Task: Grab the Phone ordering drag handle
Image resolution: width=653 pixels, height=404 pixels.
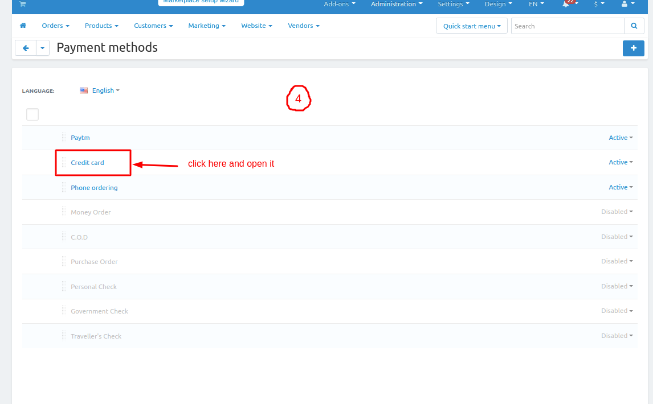Action: (x=64, y=188)
